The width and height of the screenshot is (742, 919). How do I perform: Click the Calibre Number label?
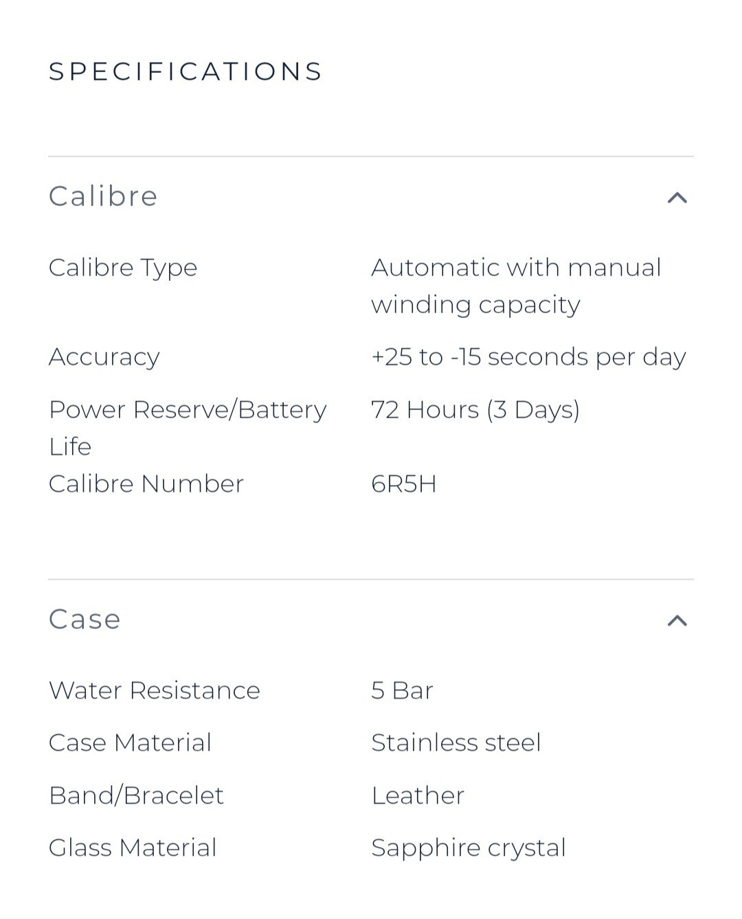coord(146,484)
